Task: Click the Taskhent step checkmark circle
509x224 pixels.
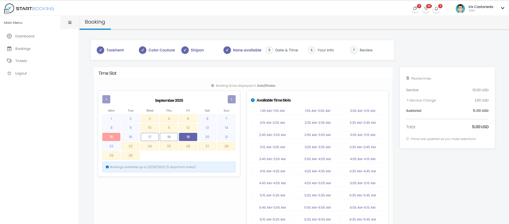Action: click(x=100, y=50)
